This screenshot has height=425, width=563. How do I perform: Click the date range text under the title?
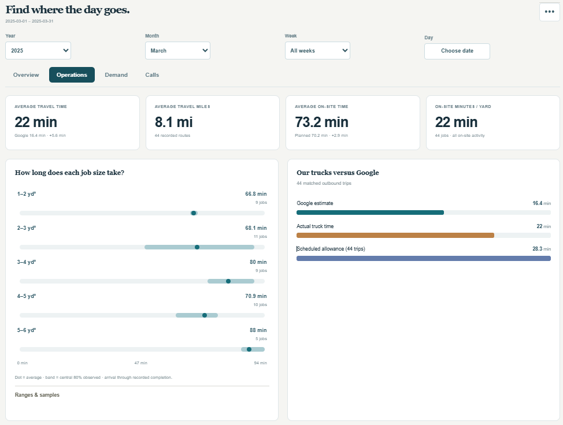pos(29,21)
